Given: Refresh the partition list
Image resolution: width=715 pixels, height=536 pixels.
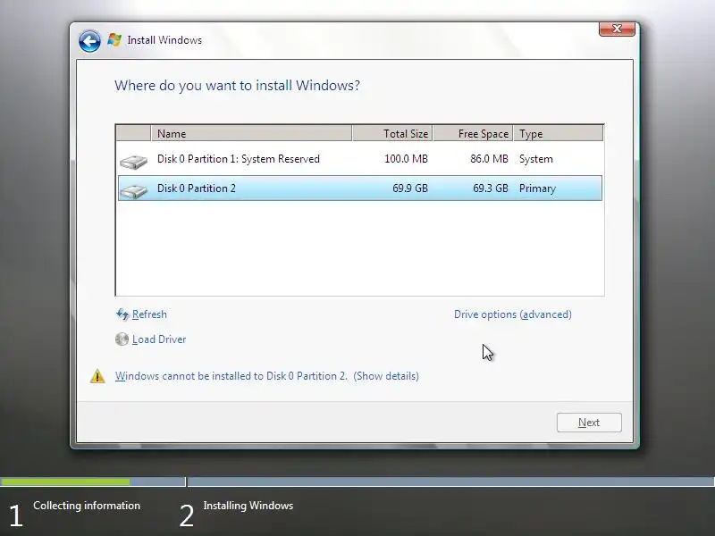Looking at the screenshot, I should (x=149, y=314).
